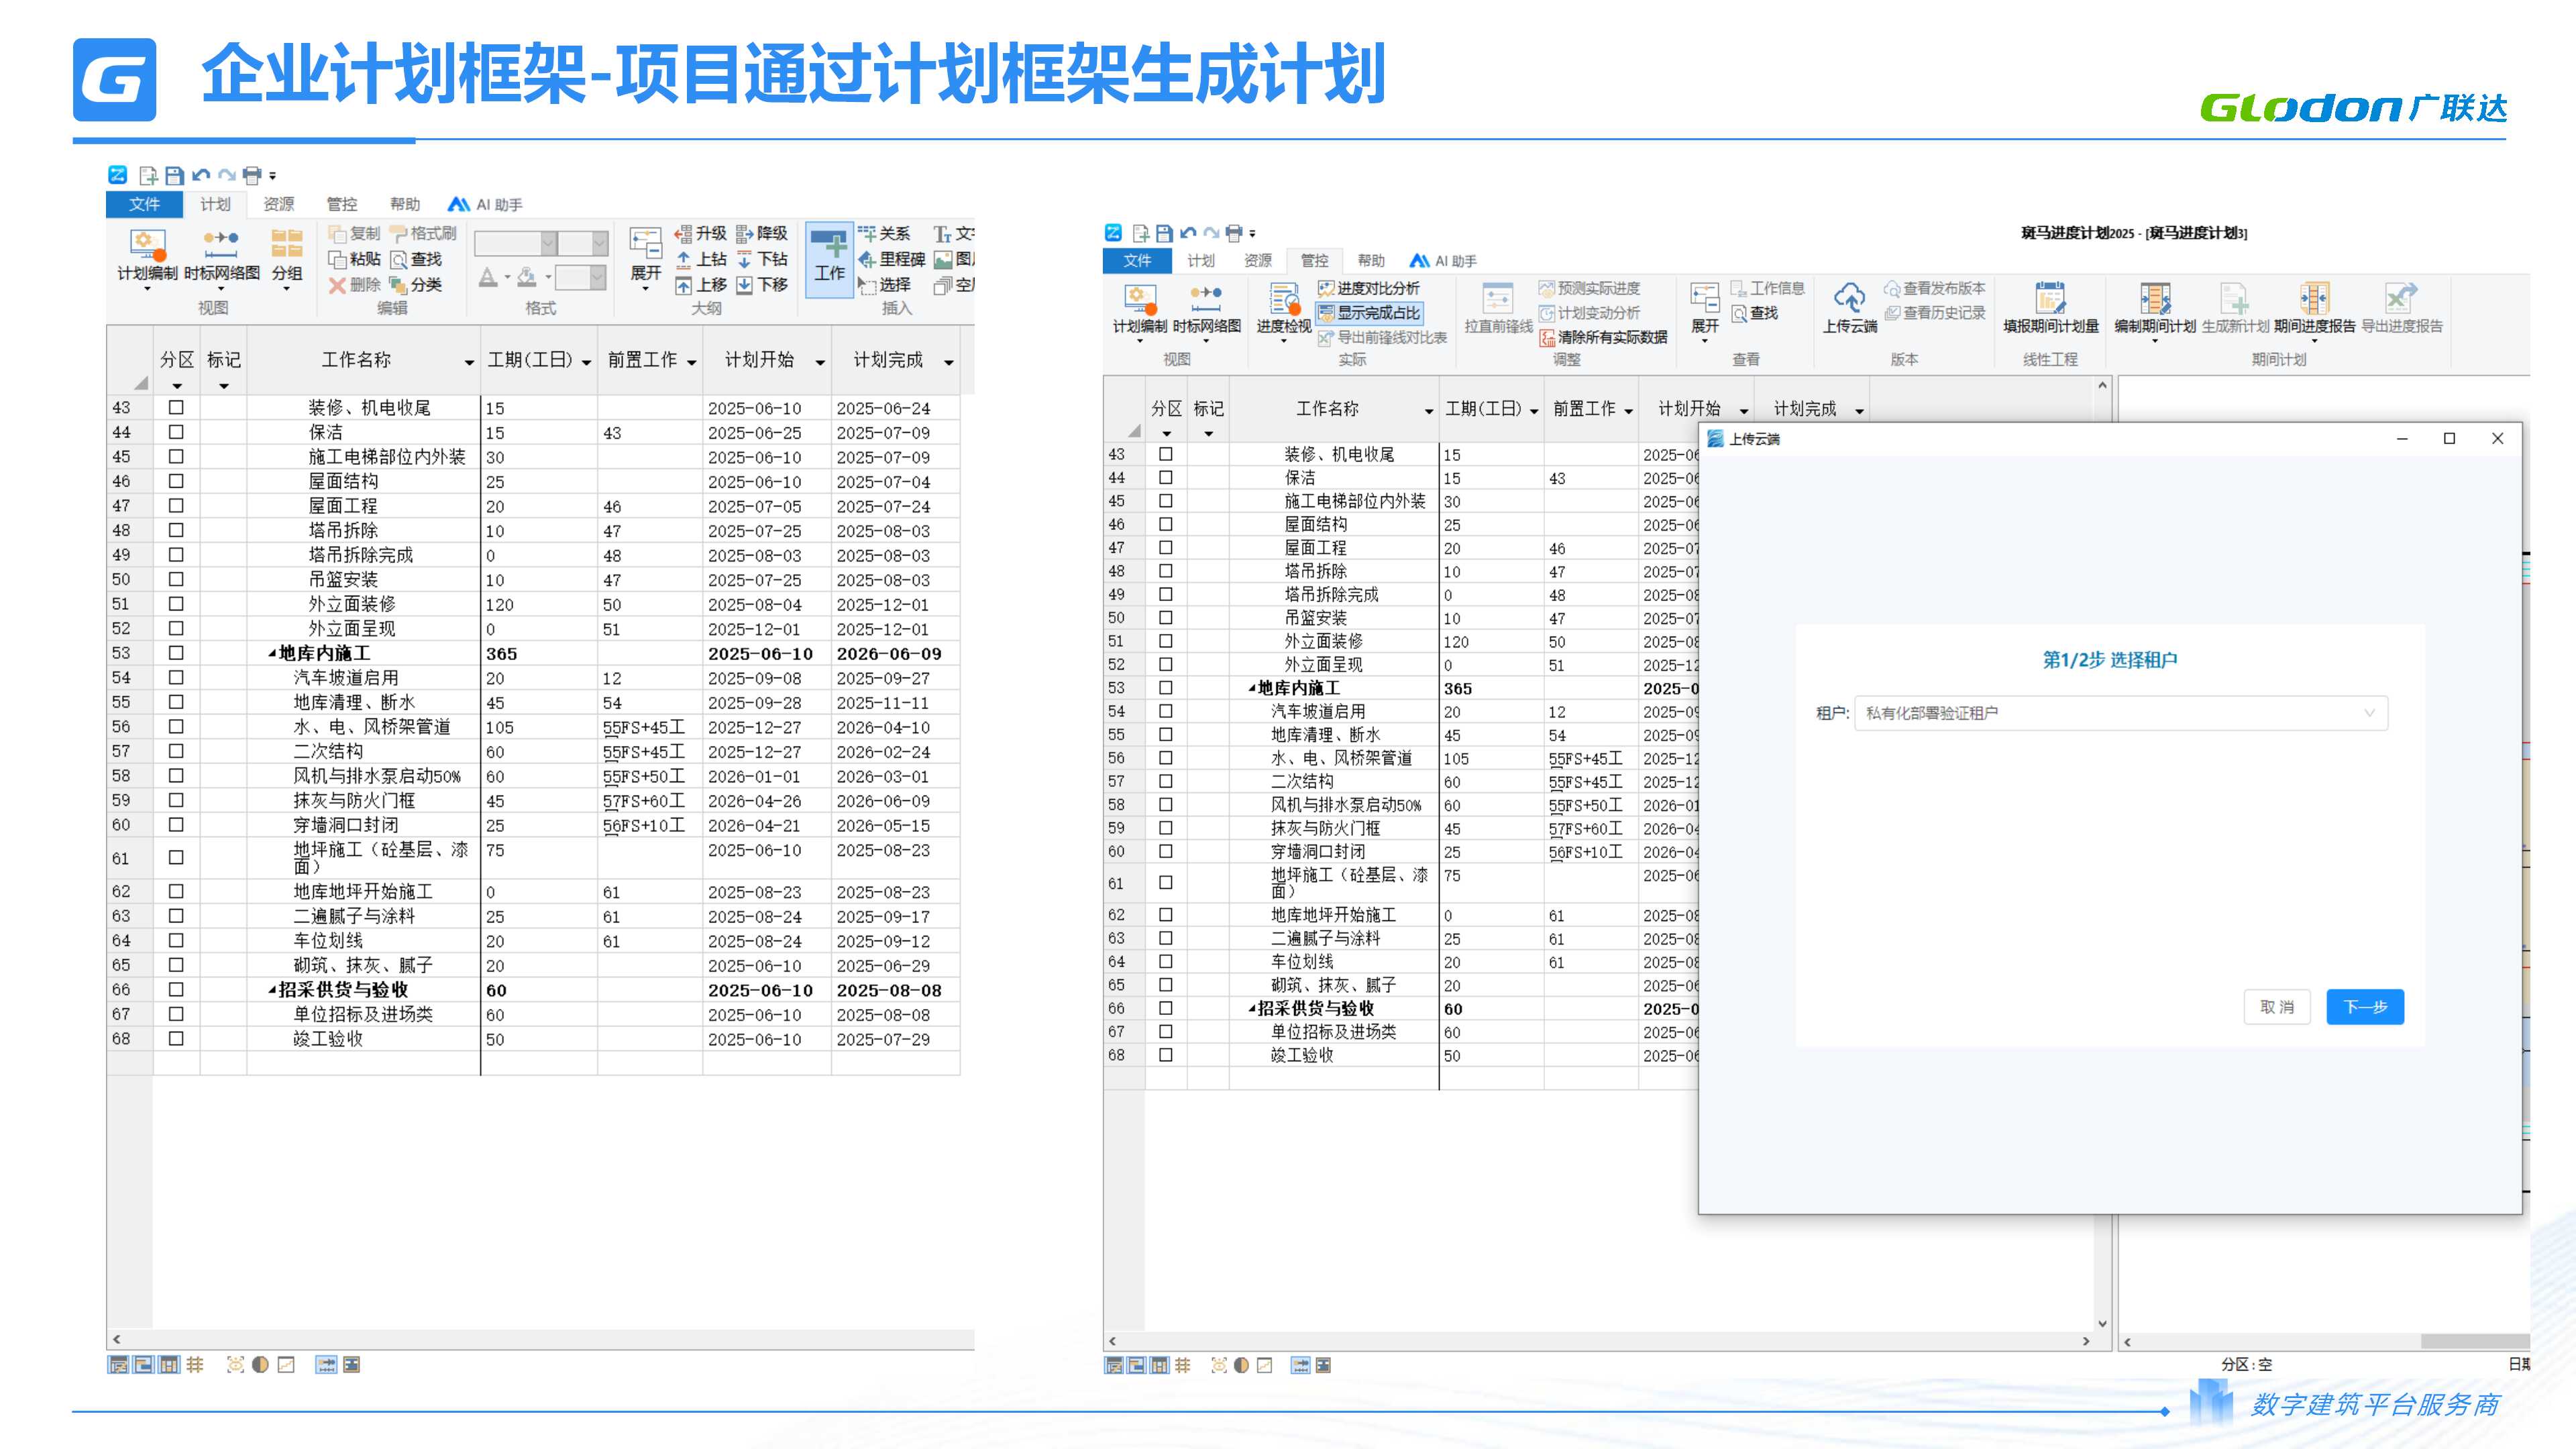Click the font color swatch in 格式 group
This screenshot has width=2576, height=1449.
pos(488,278)
